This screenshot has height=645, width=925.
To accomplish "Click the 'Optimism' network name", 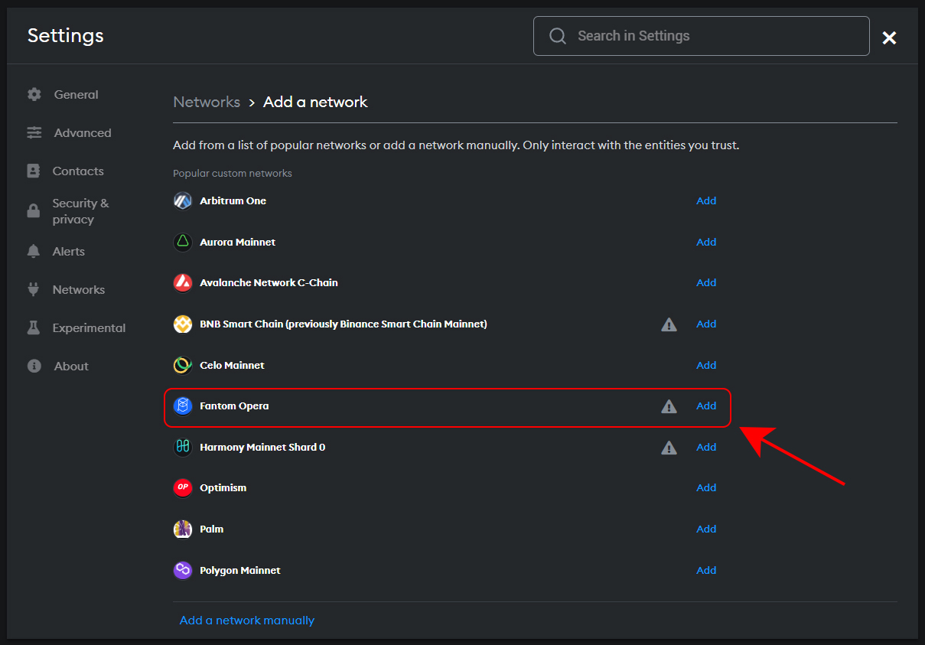I will (x=223, y=488).
